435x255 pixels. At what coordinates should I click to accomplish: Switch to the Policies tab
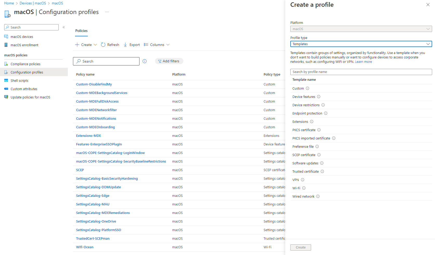(x=82, y=31)
